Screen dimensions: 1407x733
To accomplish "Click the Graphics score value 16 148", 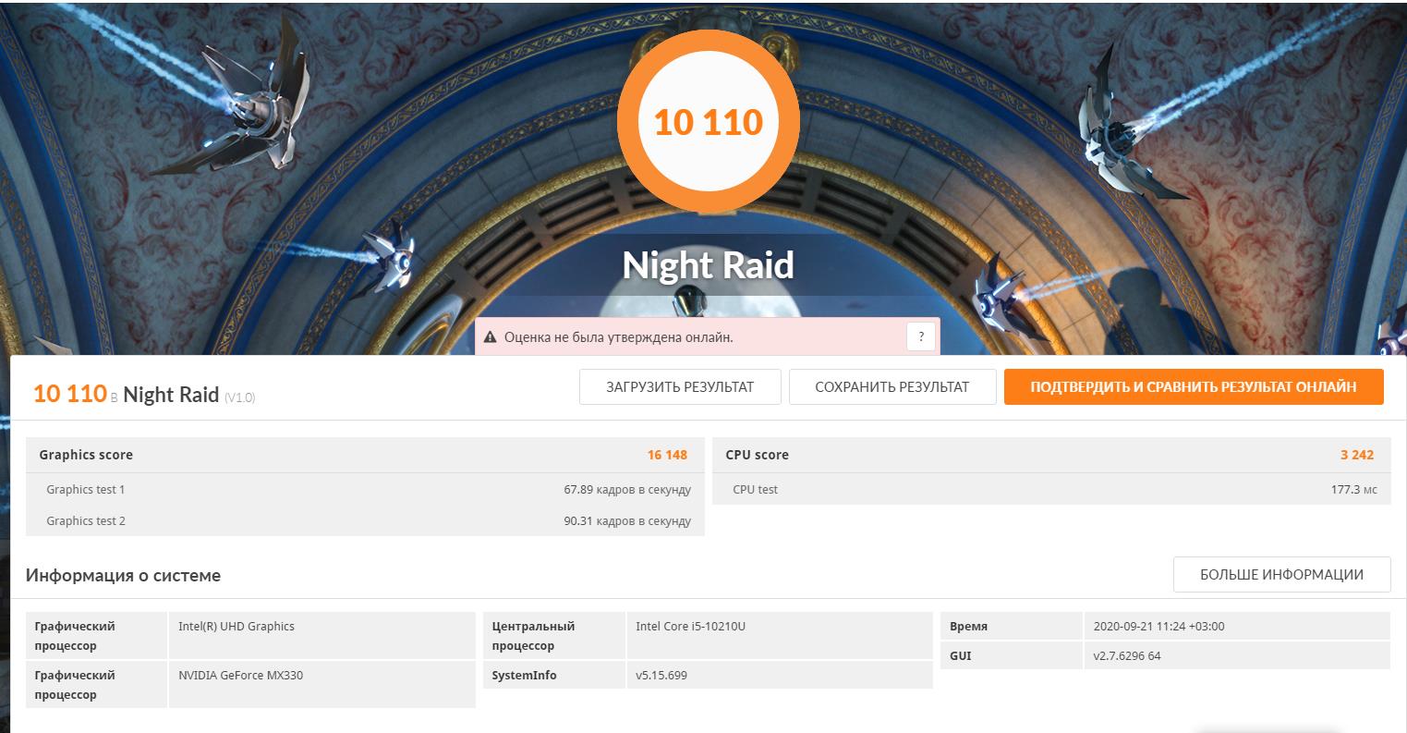I will click(x=667, y=455).
